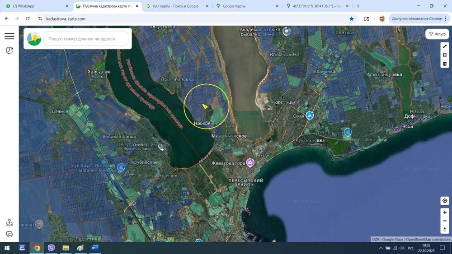Click the Крыжановка map label
The height and width of the screenshot is (254, 452).
click(x=310, y=140)
